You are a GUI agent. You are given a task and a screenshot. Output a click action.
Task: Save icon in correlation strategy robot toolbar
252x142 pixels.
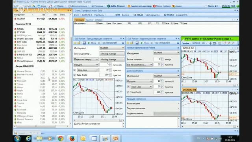137,43
